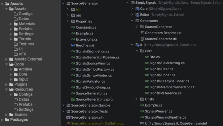Viewport: 223px width, 126px height.
Task: Collapse the IL assembly chevron
Action: (x=132, y=45)
